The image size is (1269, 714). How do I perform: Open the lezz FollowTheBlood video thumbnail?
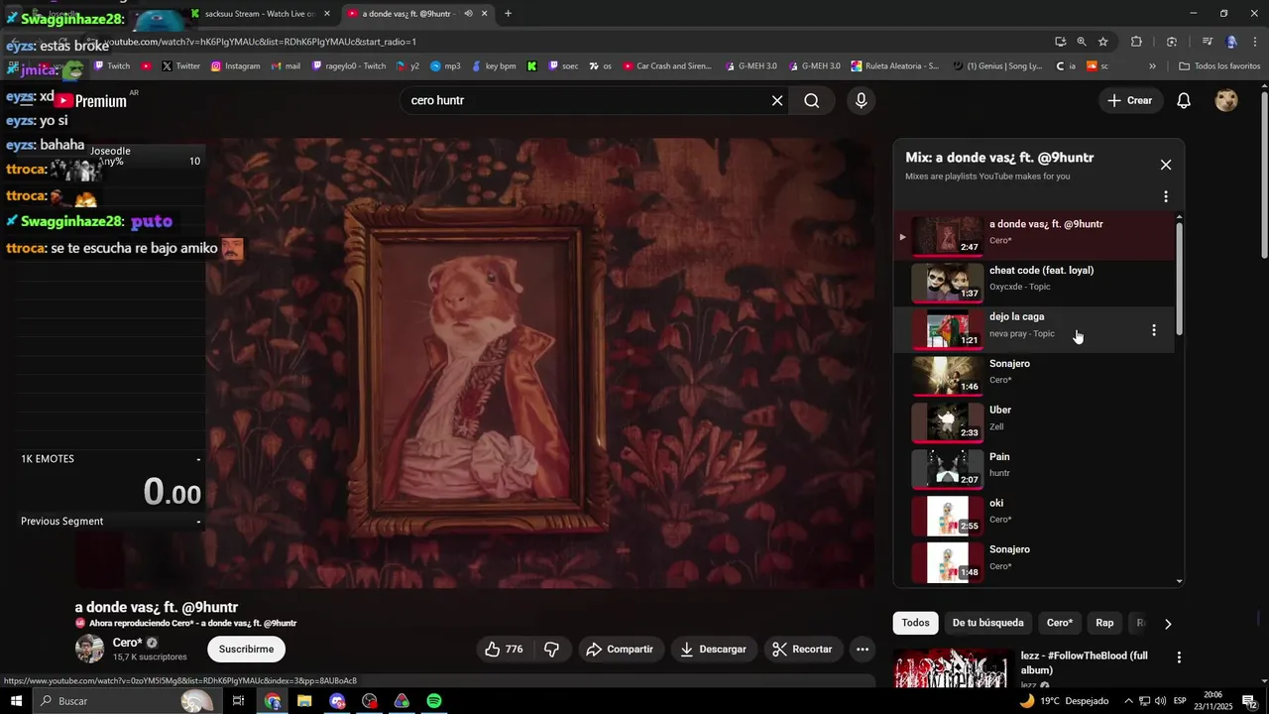coord(953,668)
